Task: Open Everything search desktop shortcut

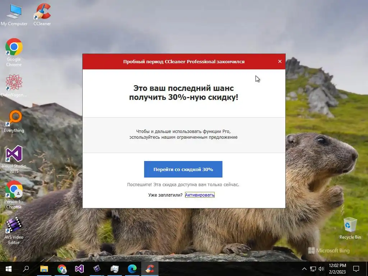Action: coord(14,121)
